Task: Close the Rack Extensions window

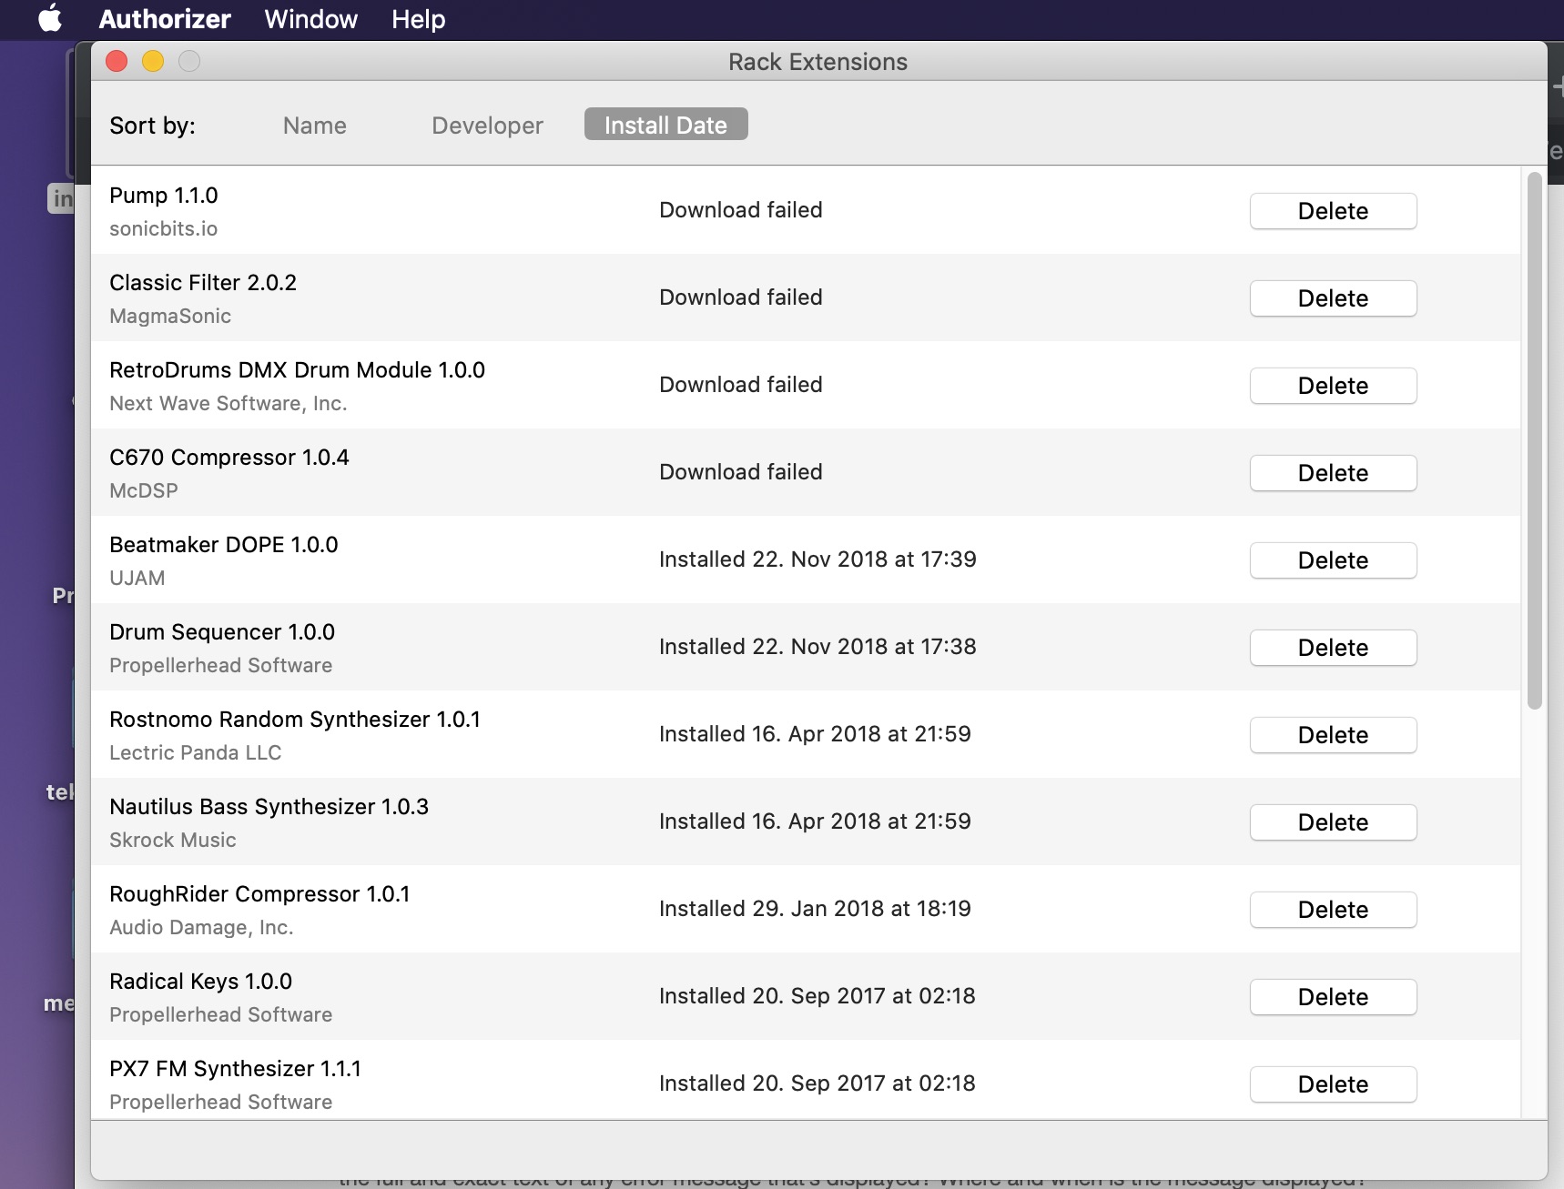Action: (117, 61)
